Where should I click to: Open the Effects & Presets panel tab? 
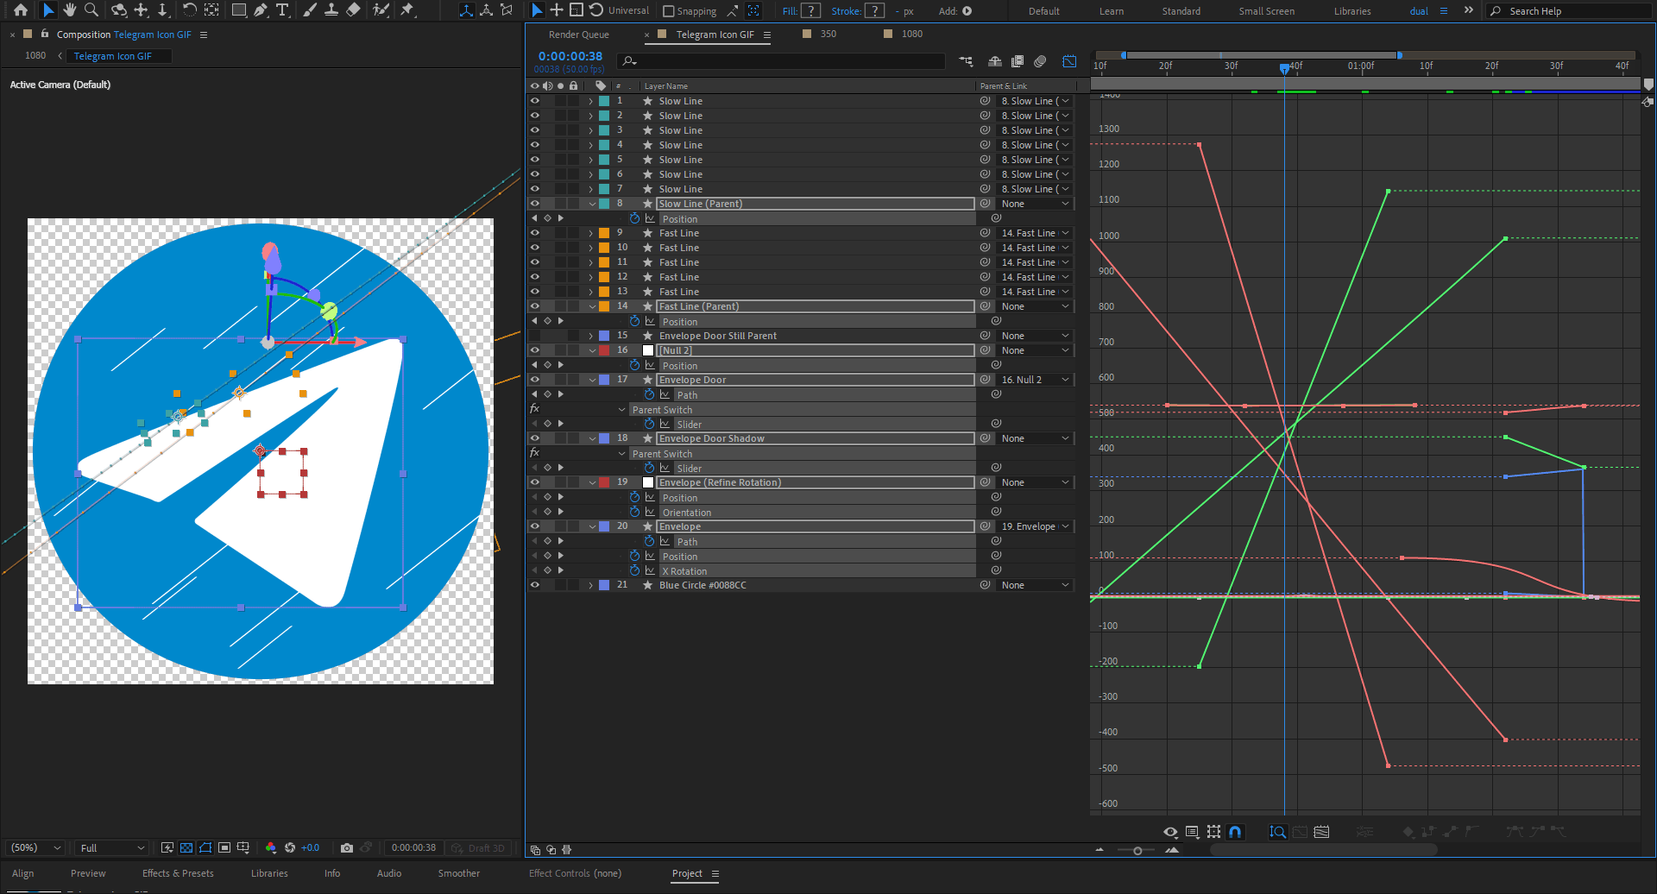click(178, 873)
